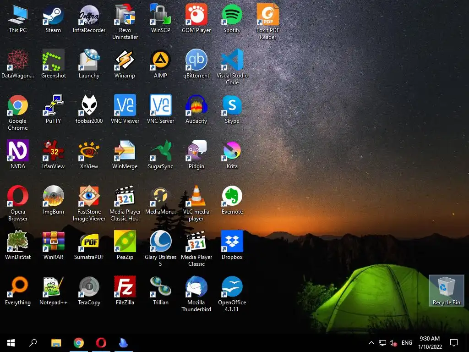Open the ENG language selector
This screenshot has width=469, height=352.
point(407,343)
